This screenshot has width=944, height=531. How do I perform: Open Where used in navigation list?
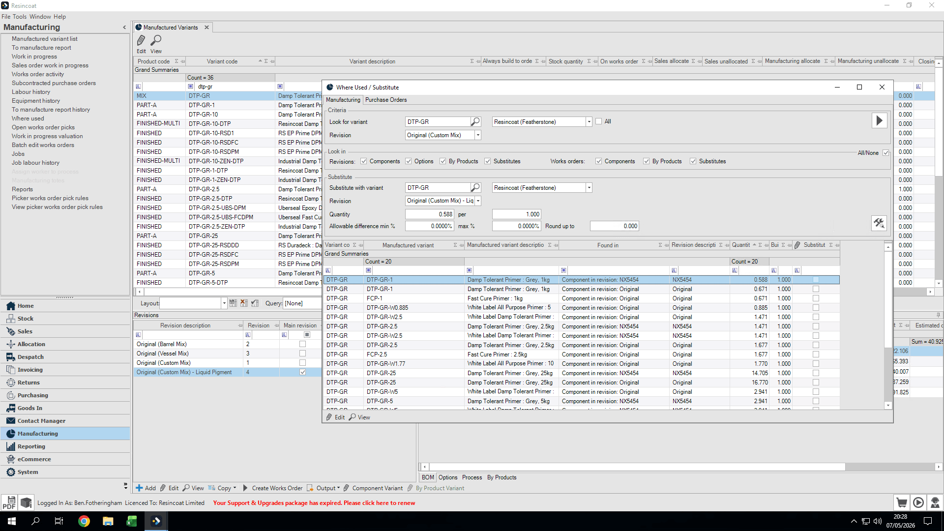pyautogui.click(x=28, y=118)
